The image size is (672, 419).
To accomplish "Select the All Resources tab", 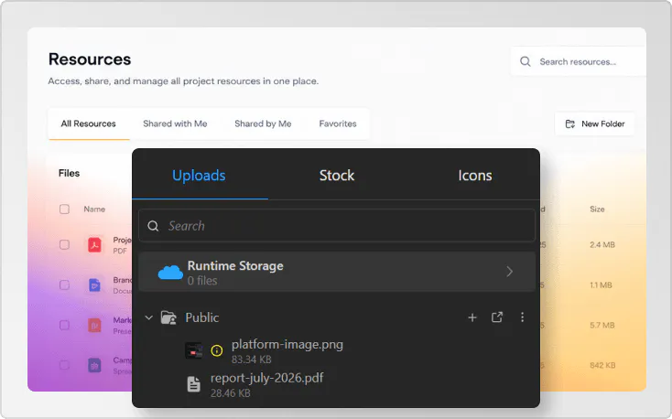I will pos(88,124).
